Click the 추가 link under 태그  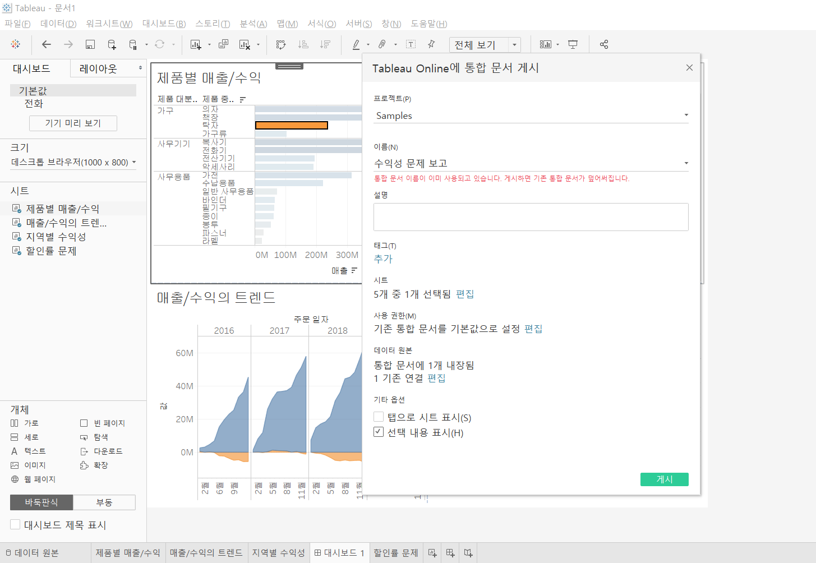pyautogui.click(x=383, y=259)
